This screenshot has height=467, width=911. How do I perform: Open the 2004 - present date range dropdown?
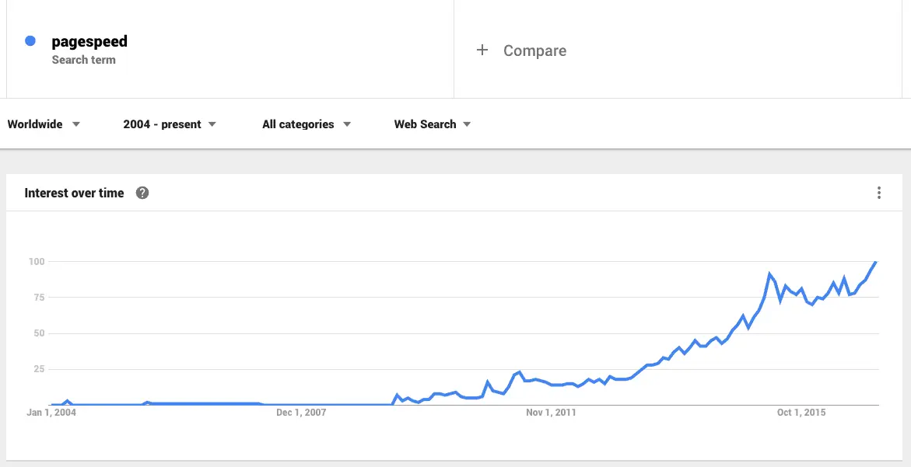170,124
